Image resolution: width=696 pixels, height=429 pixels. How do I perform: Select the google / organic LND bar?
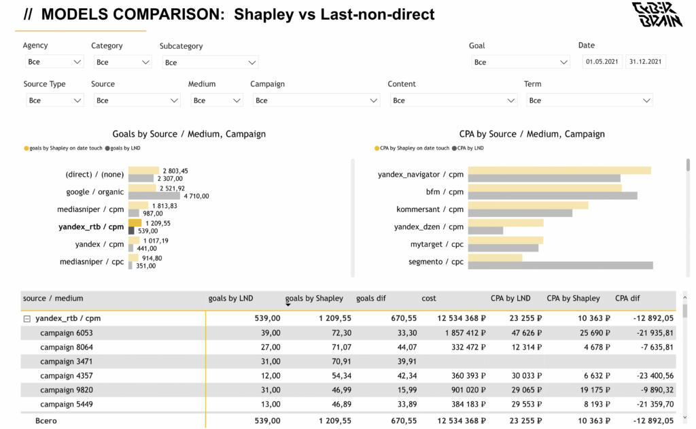[155, 196]
